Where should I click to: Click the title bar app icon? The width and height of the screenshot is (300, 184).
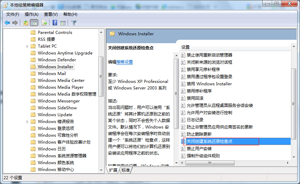coord(6,5)
